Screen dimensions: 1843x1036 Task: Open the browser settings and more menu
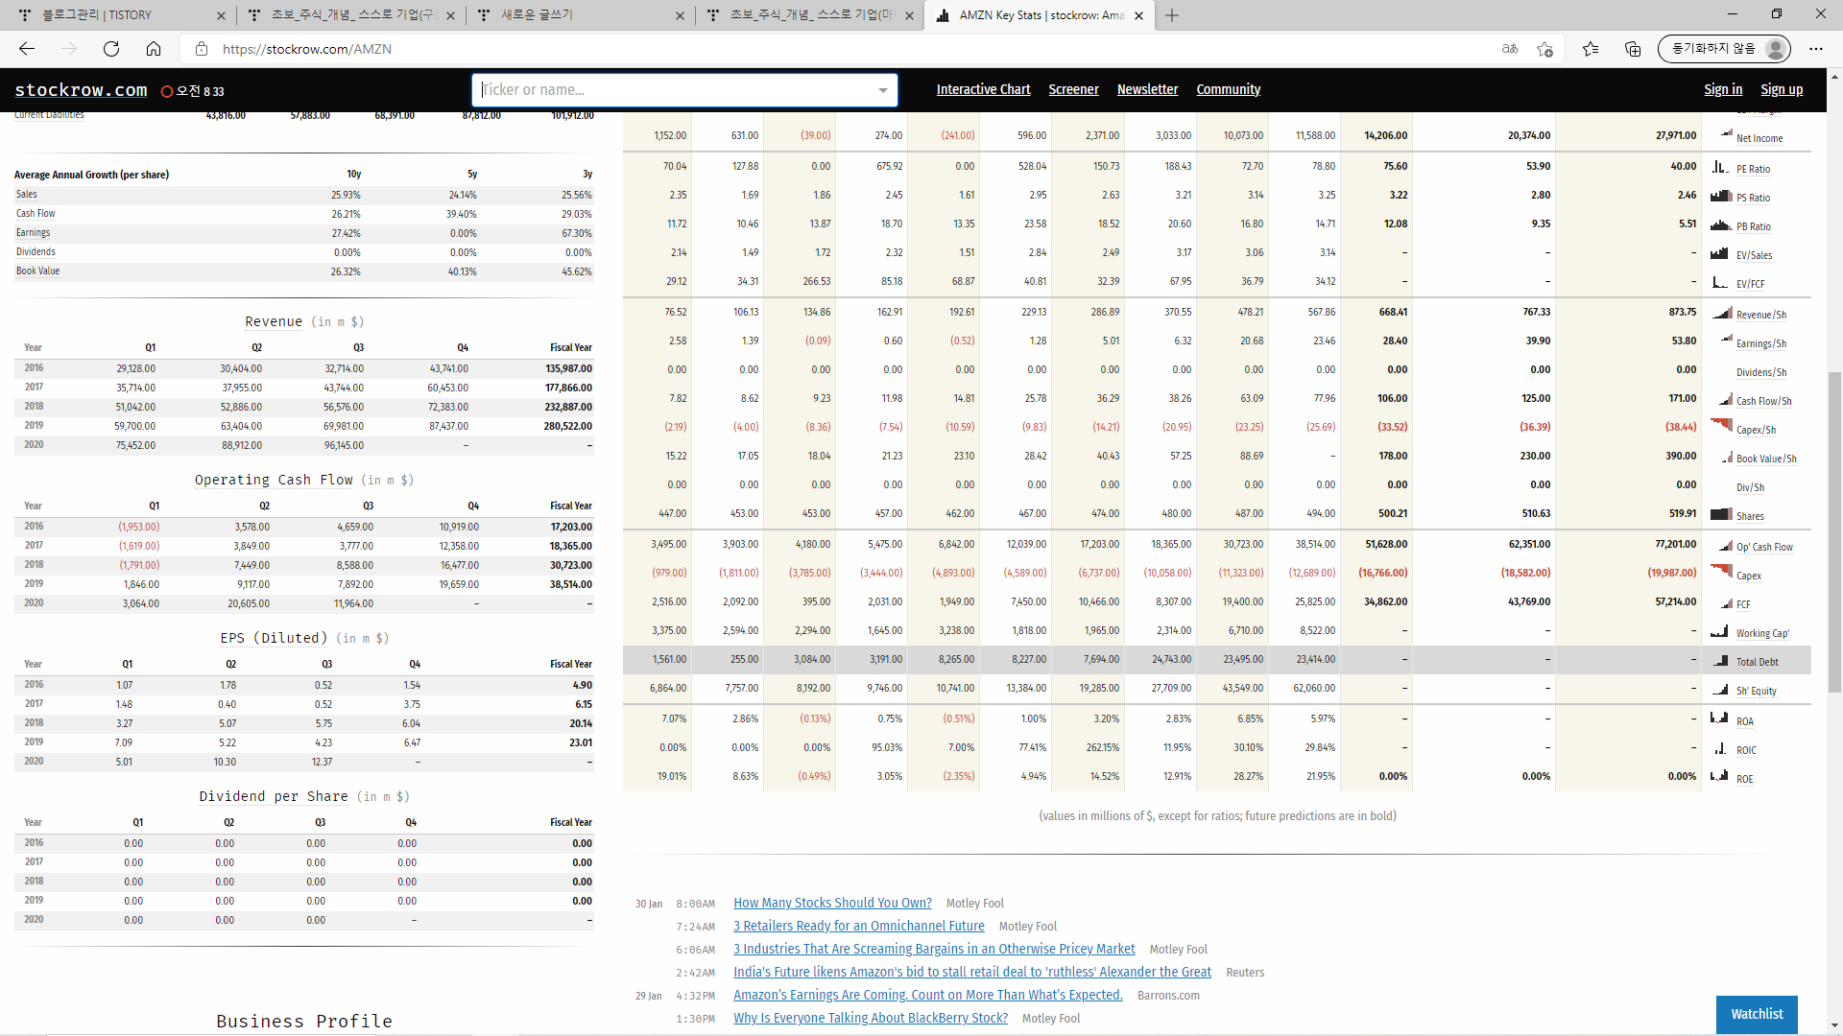point(1816,49)
